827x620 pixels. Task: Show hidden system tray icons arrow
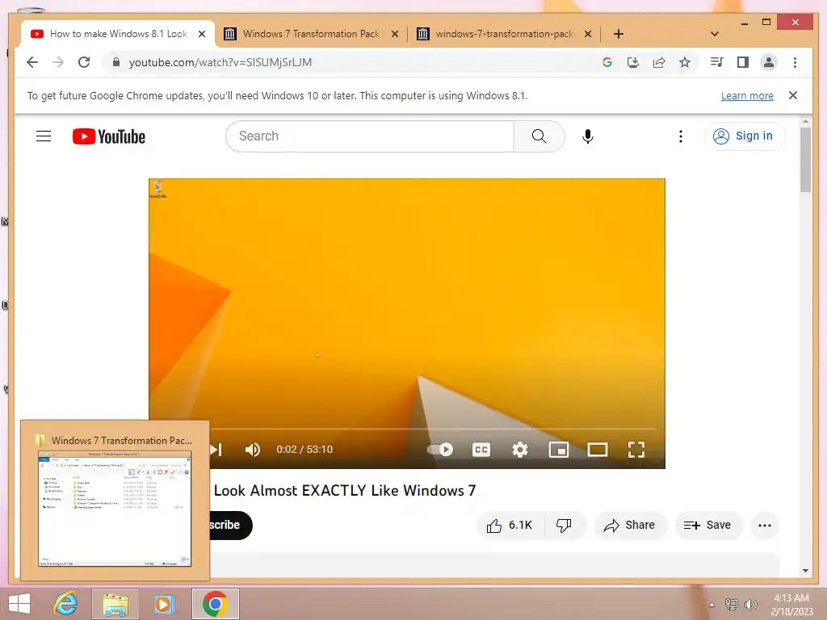[712, 605]
